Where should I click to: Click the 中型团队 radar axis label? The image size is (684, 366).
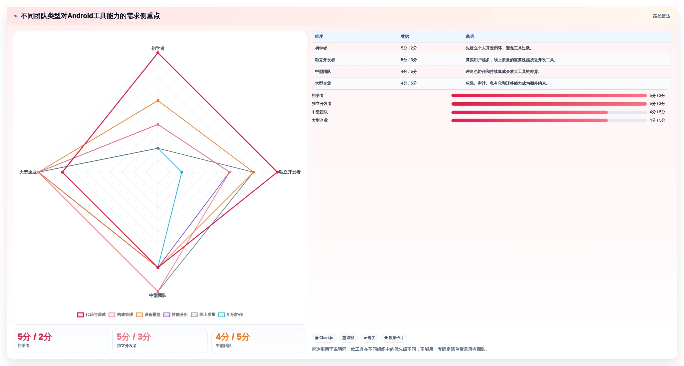(x=158, y=295)
